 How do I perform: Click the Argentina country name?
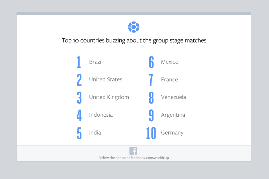173,115
